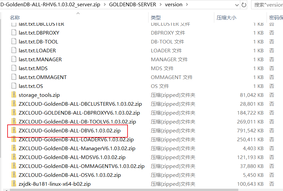Click the ManagerV6.1.03.02.zip archive icon

[x=14, y=148]
